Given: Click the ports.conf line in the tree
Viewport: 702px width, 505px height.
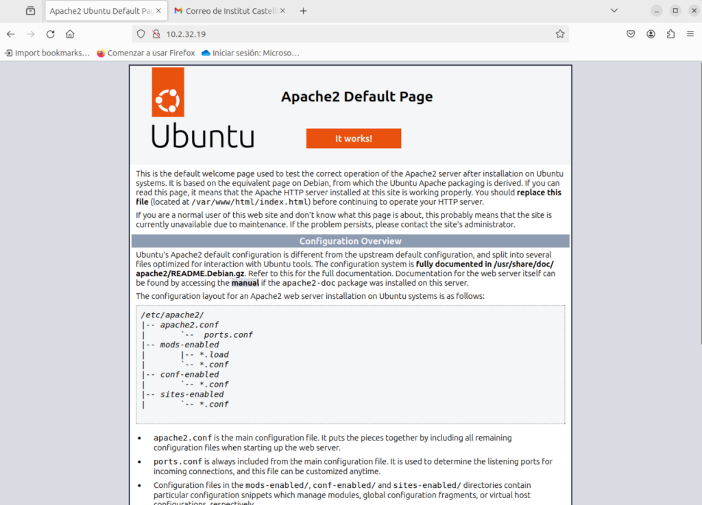Looking at the screenshot, I should 228,334.
